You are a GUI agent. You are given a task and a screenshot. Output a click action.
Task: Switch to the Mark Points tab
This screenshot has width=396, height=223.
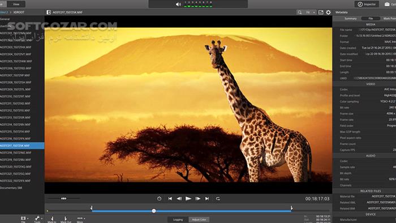tap(389, 19)
